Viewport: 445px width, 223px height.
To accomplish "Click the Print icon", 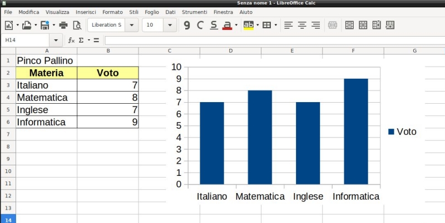I will (63, 25).
